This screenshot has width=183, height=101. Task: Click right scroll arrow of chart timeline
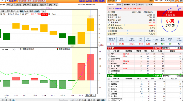[69, 100]
